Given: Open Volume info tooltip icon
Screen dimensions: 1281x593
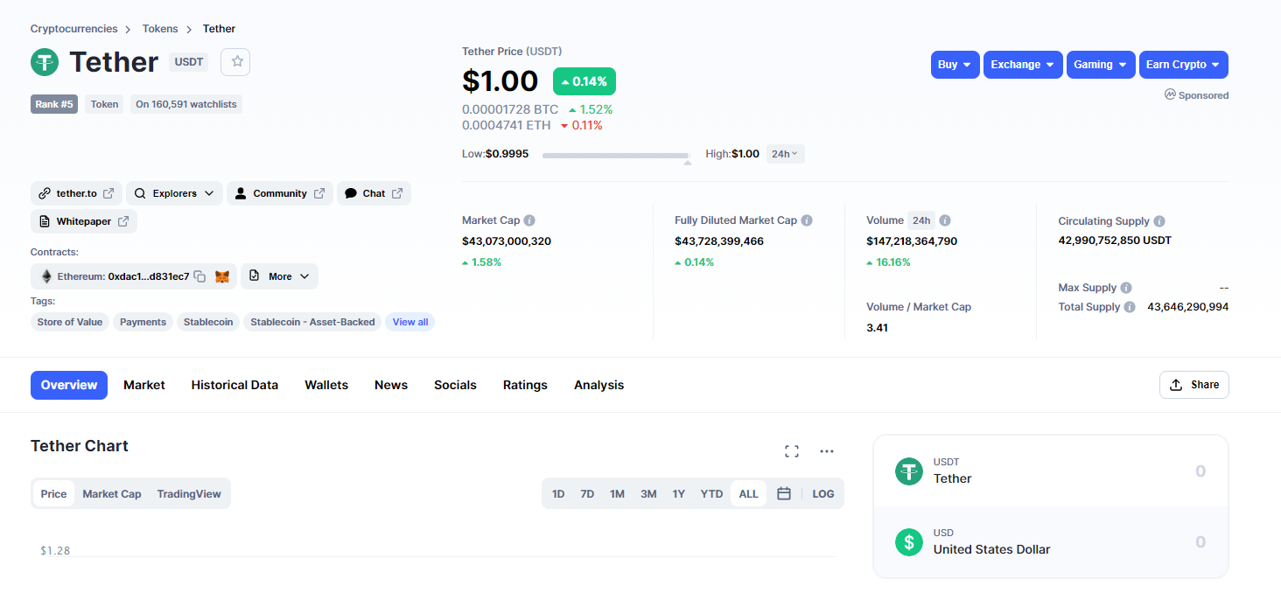Looking at the screenshot, I should (x=945, y=220).
